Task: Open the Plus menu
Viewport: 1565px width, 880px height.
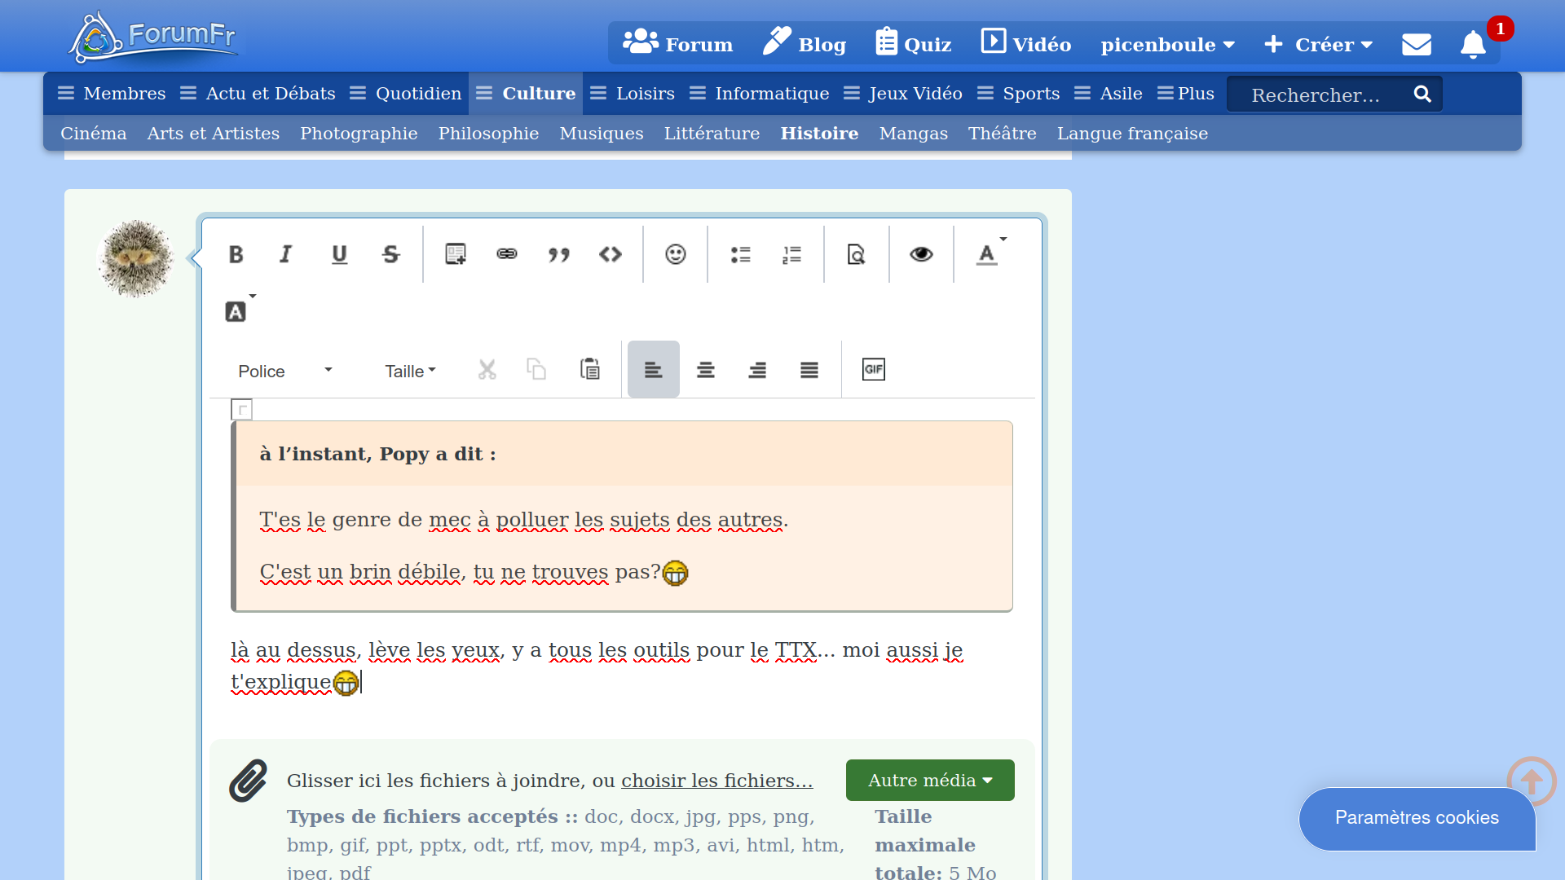Action: pos(1186,94)
